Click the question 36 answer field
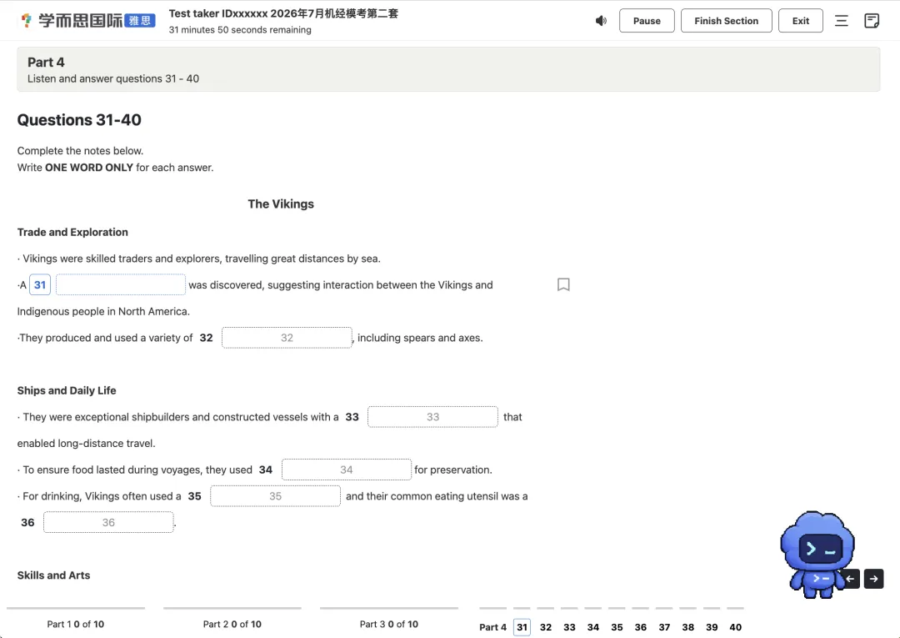 108,523
